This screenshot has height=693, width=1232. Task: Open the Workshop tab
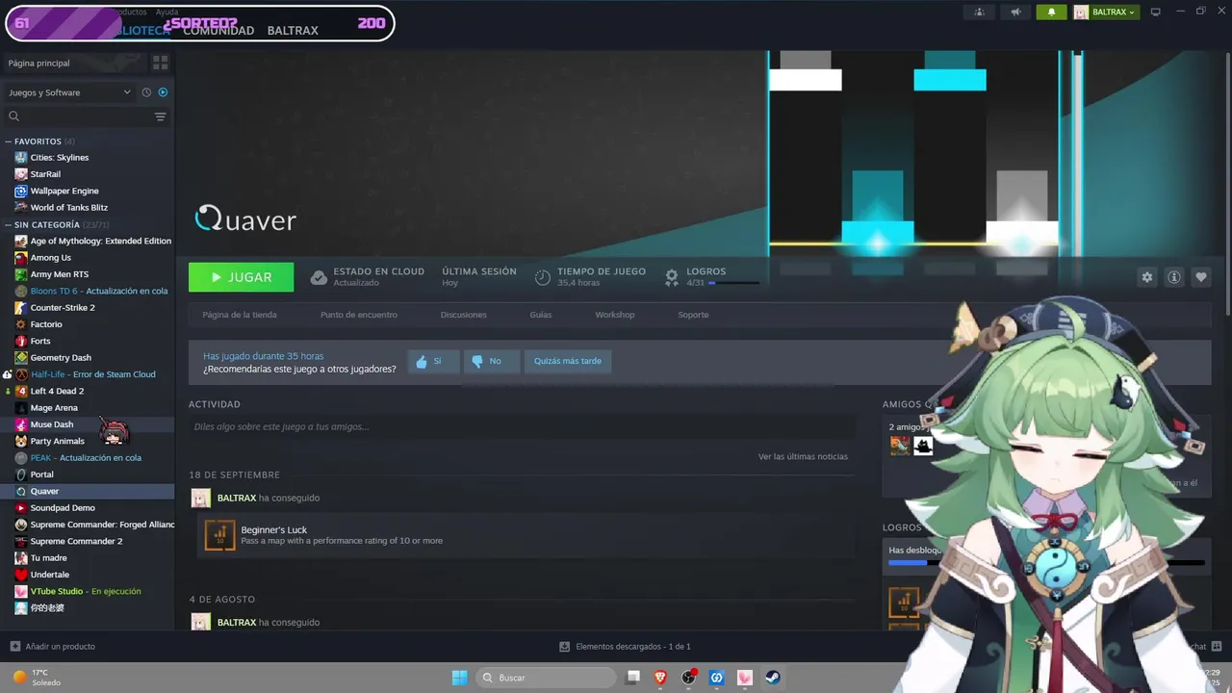(615, 315)
